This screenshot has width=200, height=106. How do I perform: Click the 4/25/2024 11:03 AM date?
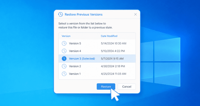[114, 74]
